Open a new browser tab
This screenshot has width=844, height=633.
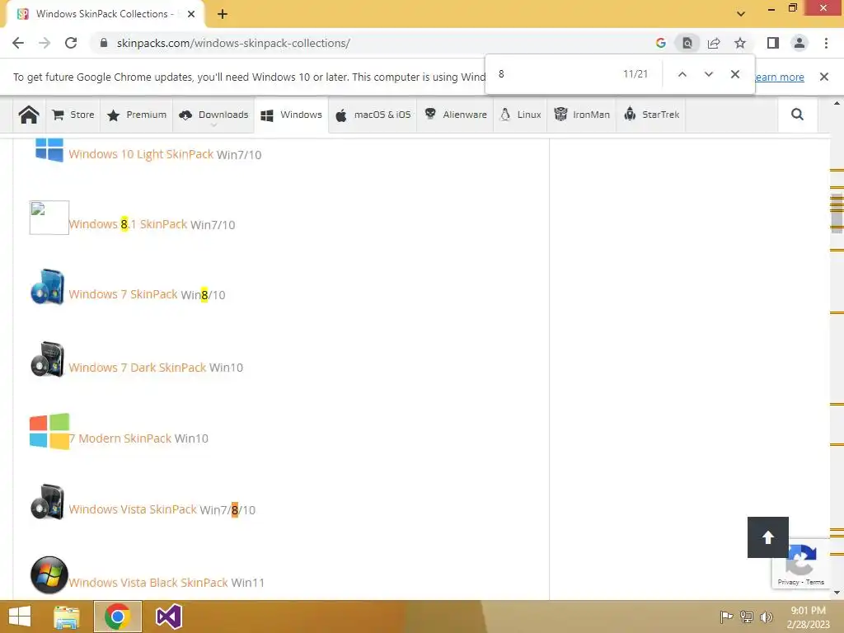[223, 14]
